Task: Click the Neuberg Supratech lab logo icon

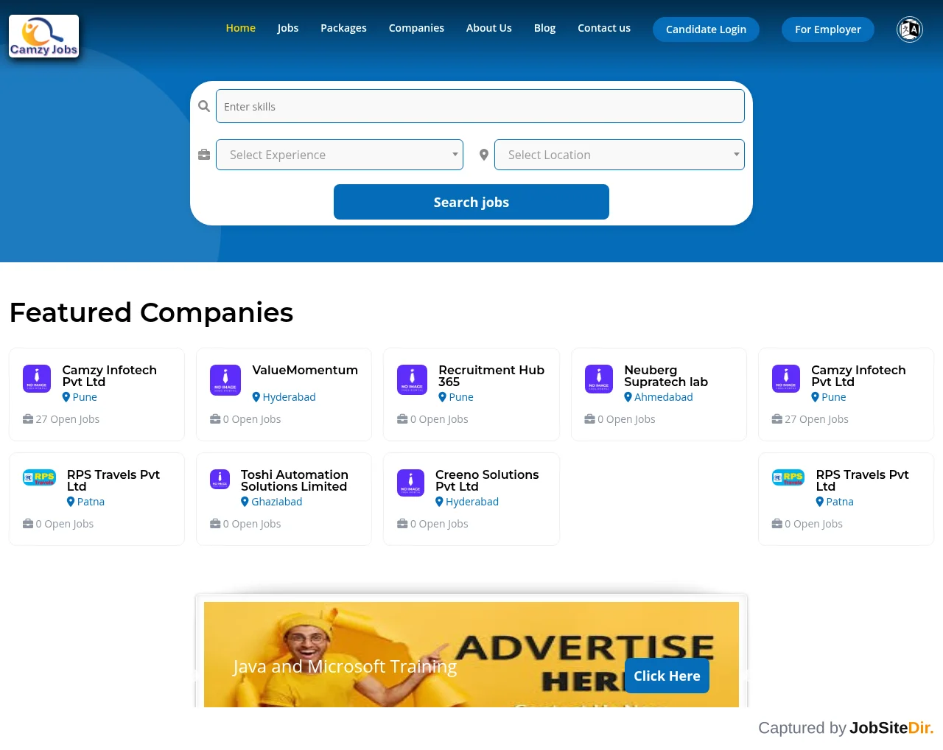Action: point(599,379)
